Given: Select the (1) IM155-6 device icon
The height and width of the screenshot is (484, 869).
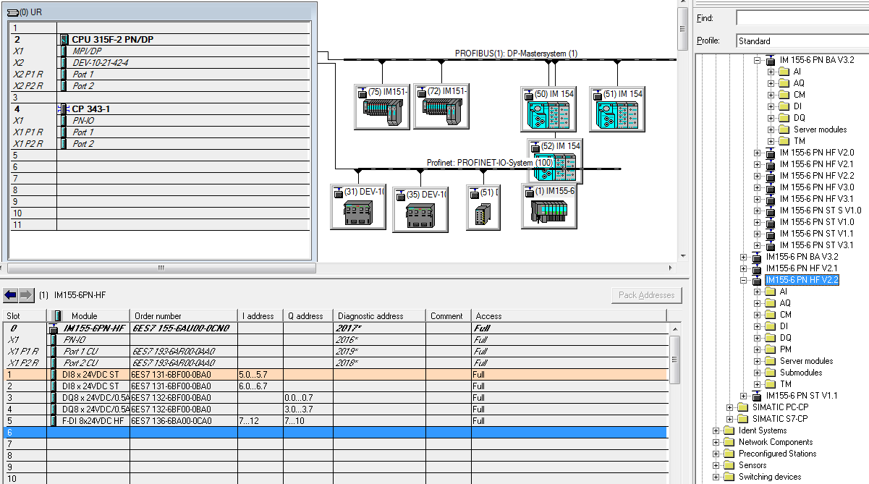Looking at the screenshot, I should pos(549,206).
